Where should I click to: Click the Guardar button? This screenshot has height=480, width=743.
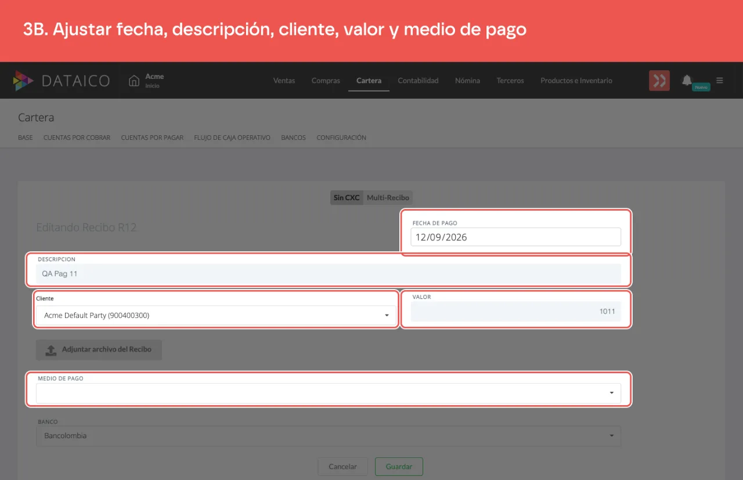point(399,467)
